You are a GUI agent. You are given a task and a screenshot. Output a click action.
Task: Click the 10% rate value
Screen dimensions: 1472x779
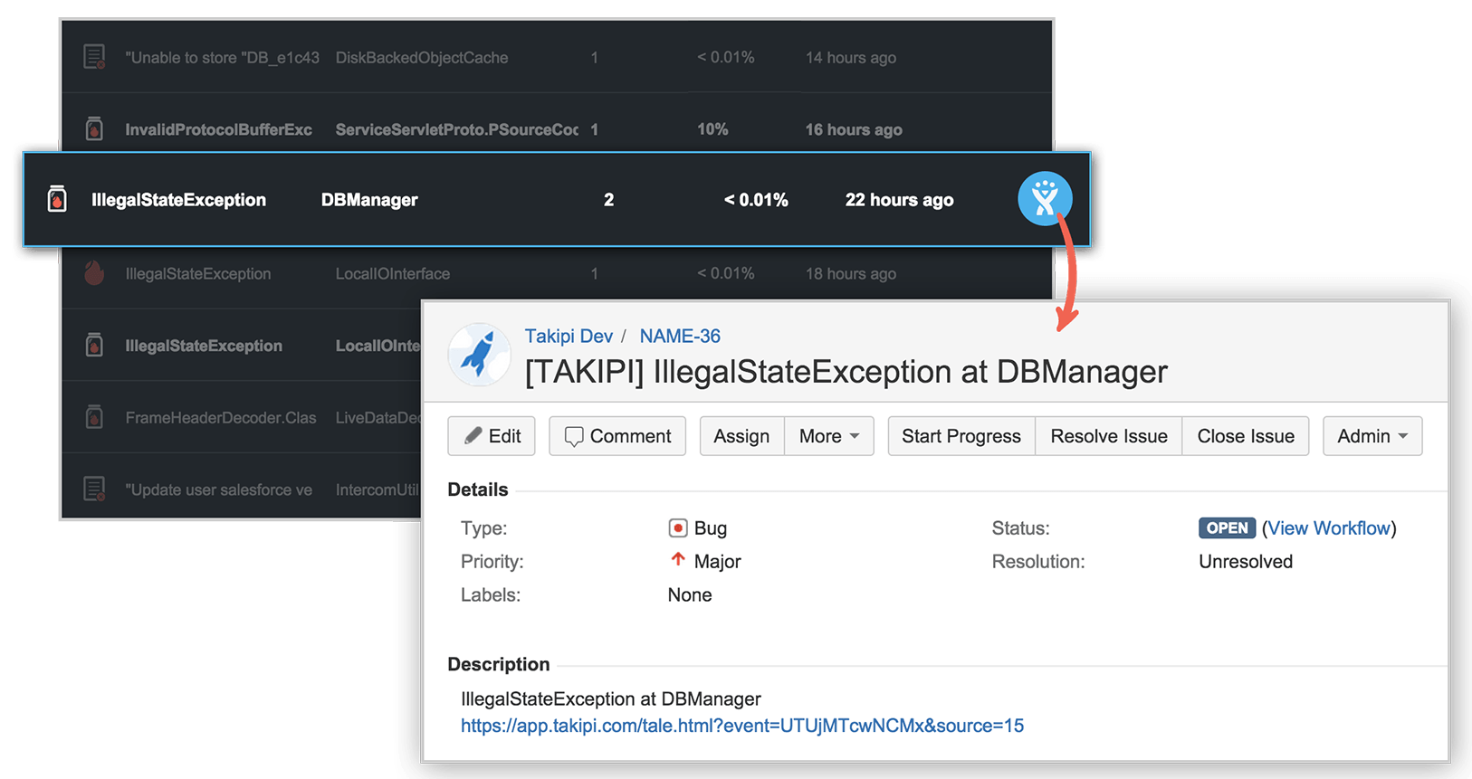click(x=712, y=129)
